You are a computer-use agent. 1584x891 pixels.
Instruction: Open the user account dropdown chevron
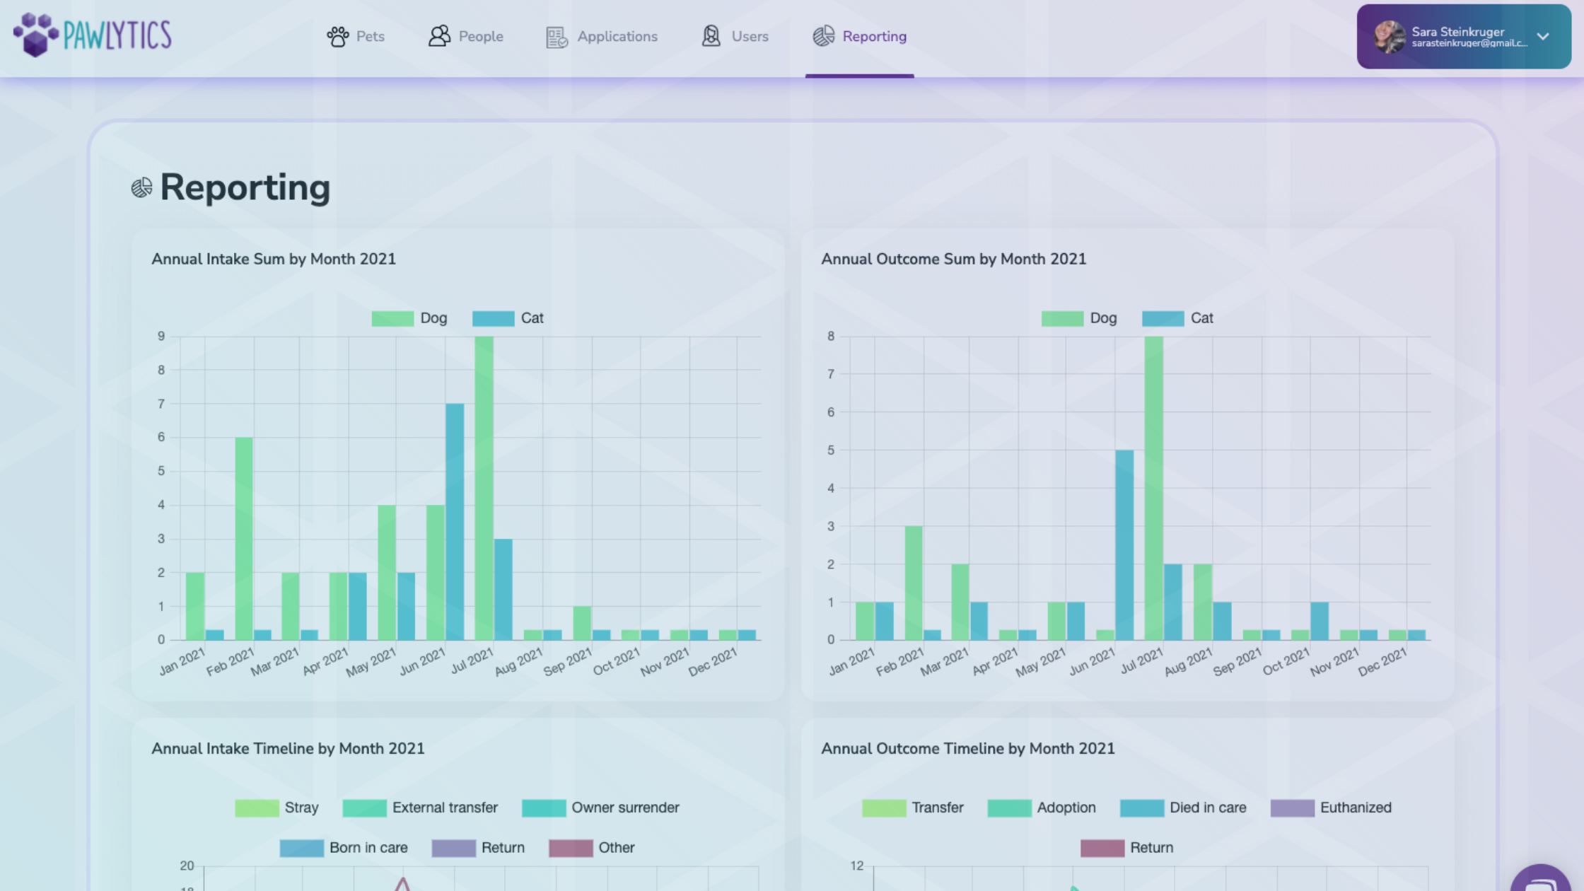(x=1543, y=37)
